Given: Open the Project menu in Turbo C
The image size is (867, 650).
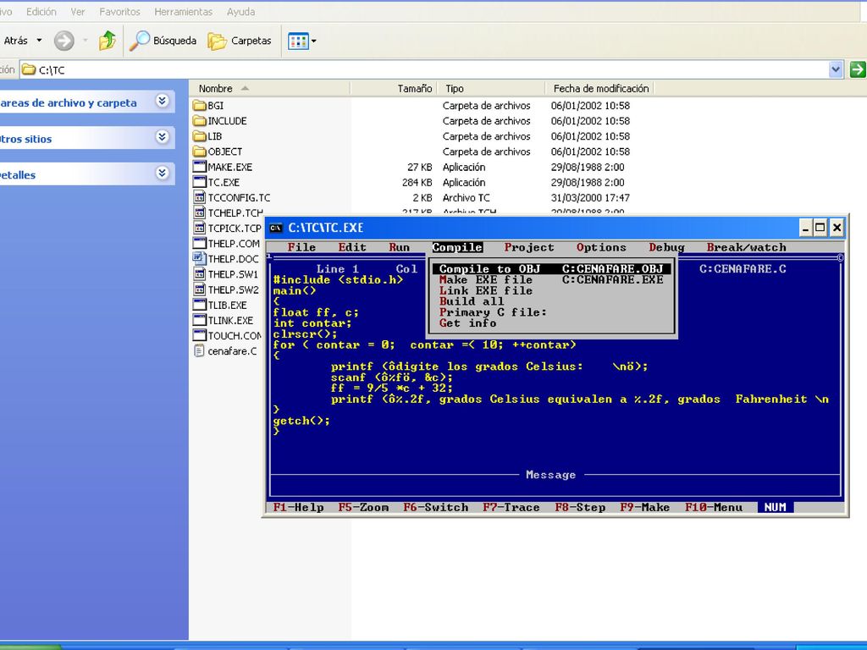Looking at the screenshot, I should coord(529,248).
